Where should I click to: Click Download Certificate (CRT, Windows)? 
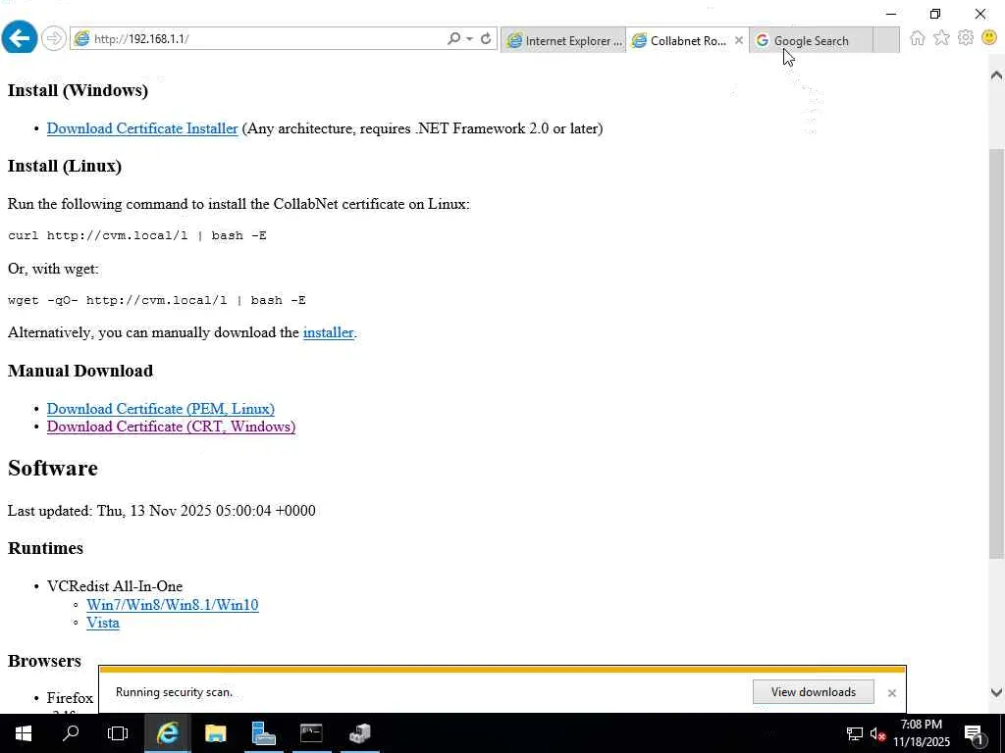pyautogui.click(x=171, y=427)
